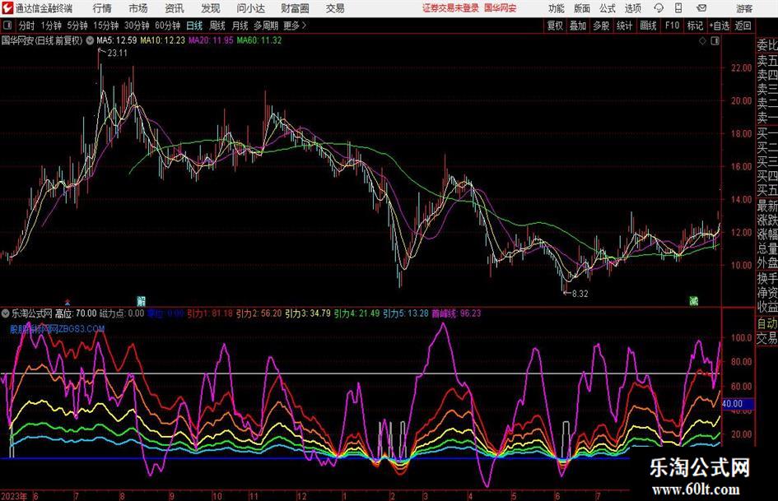Select the 日线 daily period tab

[194, 26]
